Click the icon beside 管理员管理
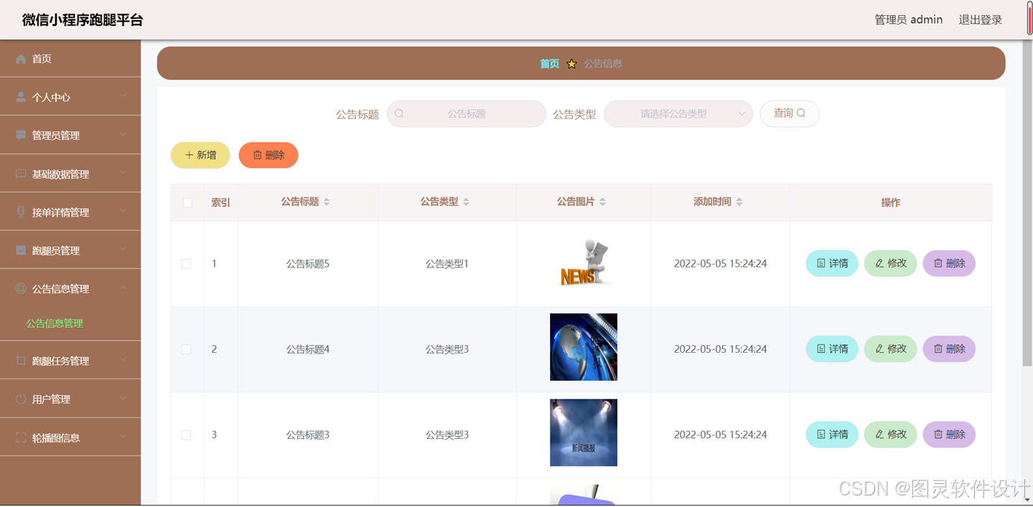This screenshot has width=1033, height=507. [x=21, y=135]
